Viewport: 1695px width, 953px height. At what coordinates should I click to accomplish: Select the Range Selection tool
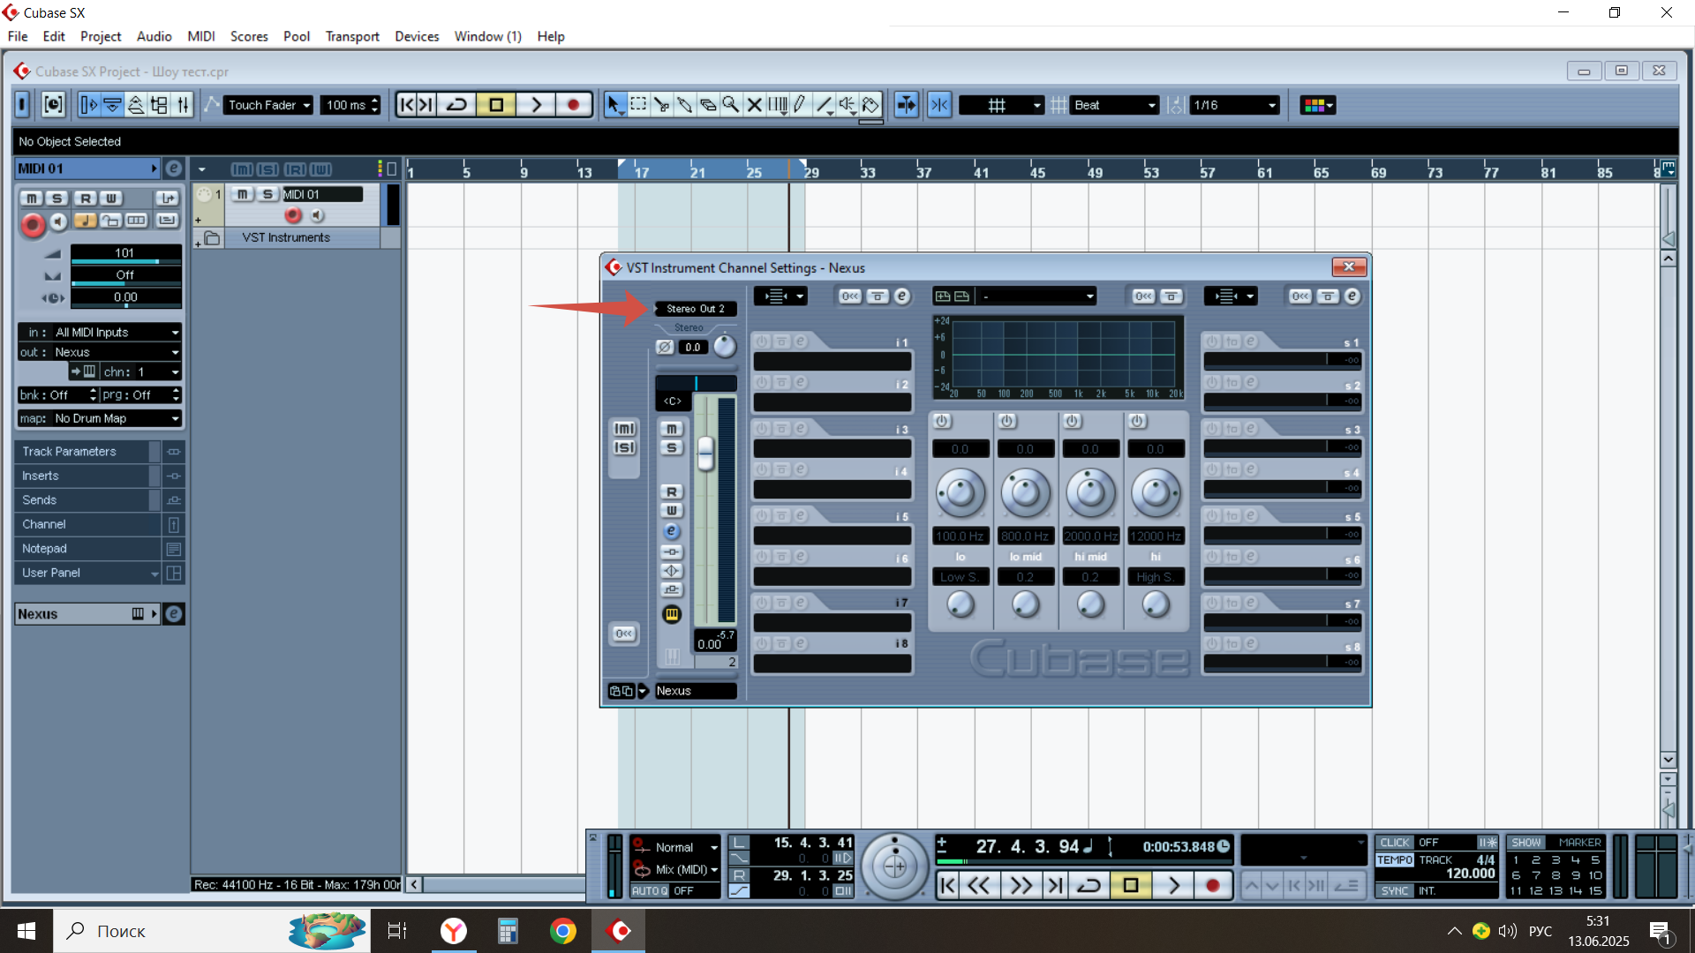coord(638,105)
